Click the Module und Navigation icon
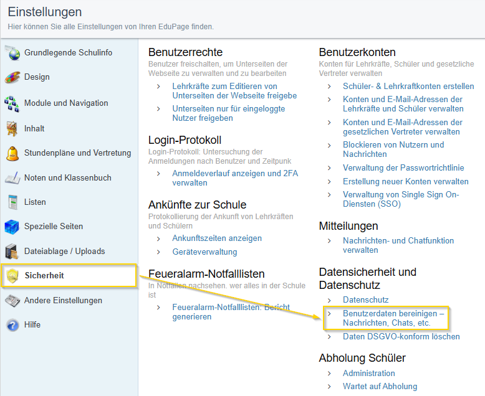Viewport: 485px width, 396px height. tap(12, 103)
